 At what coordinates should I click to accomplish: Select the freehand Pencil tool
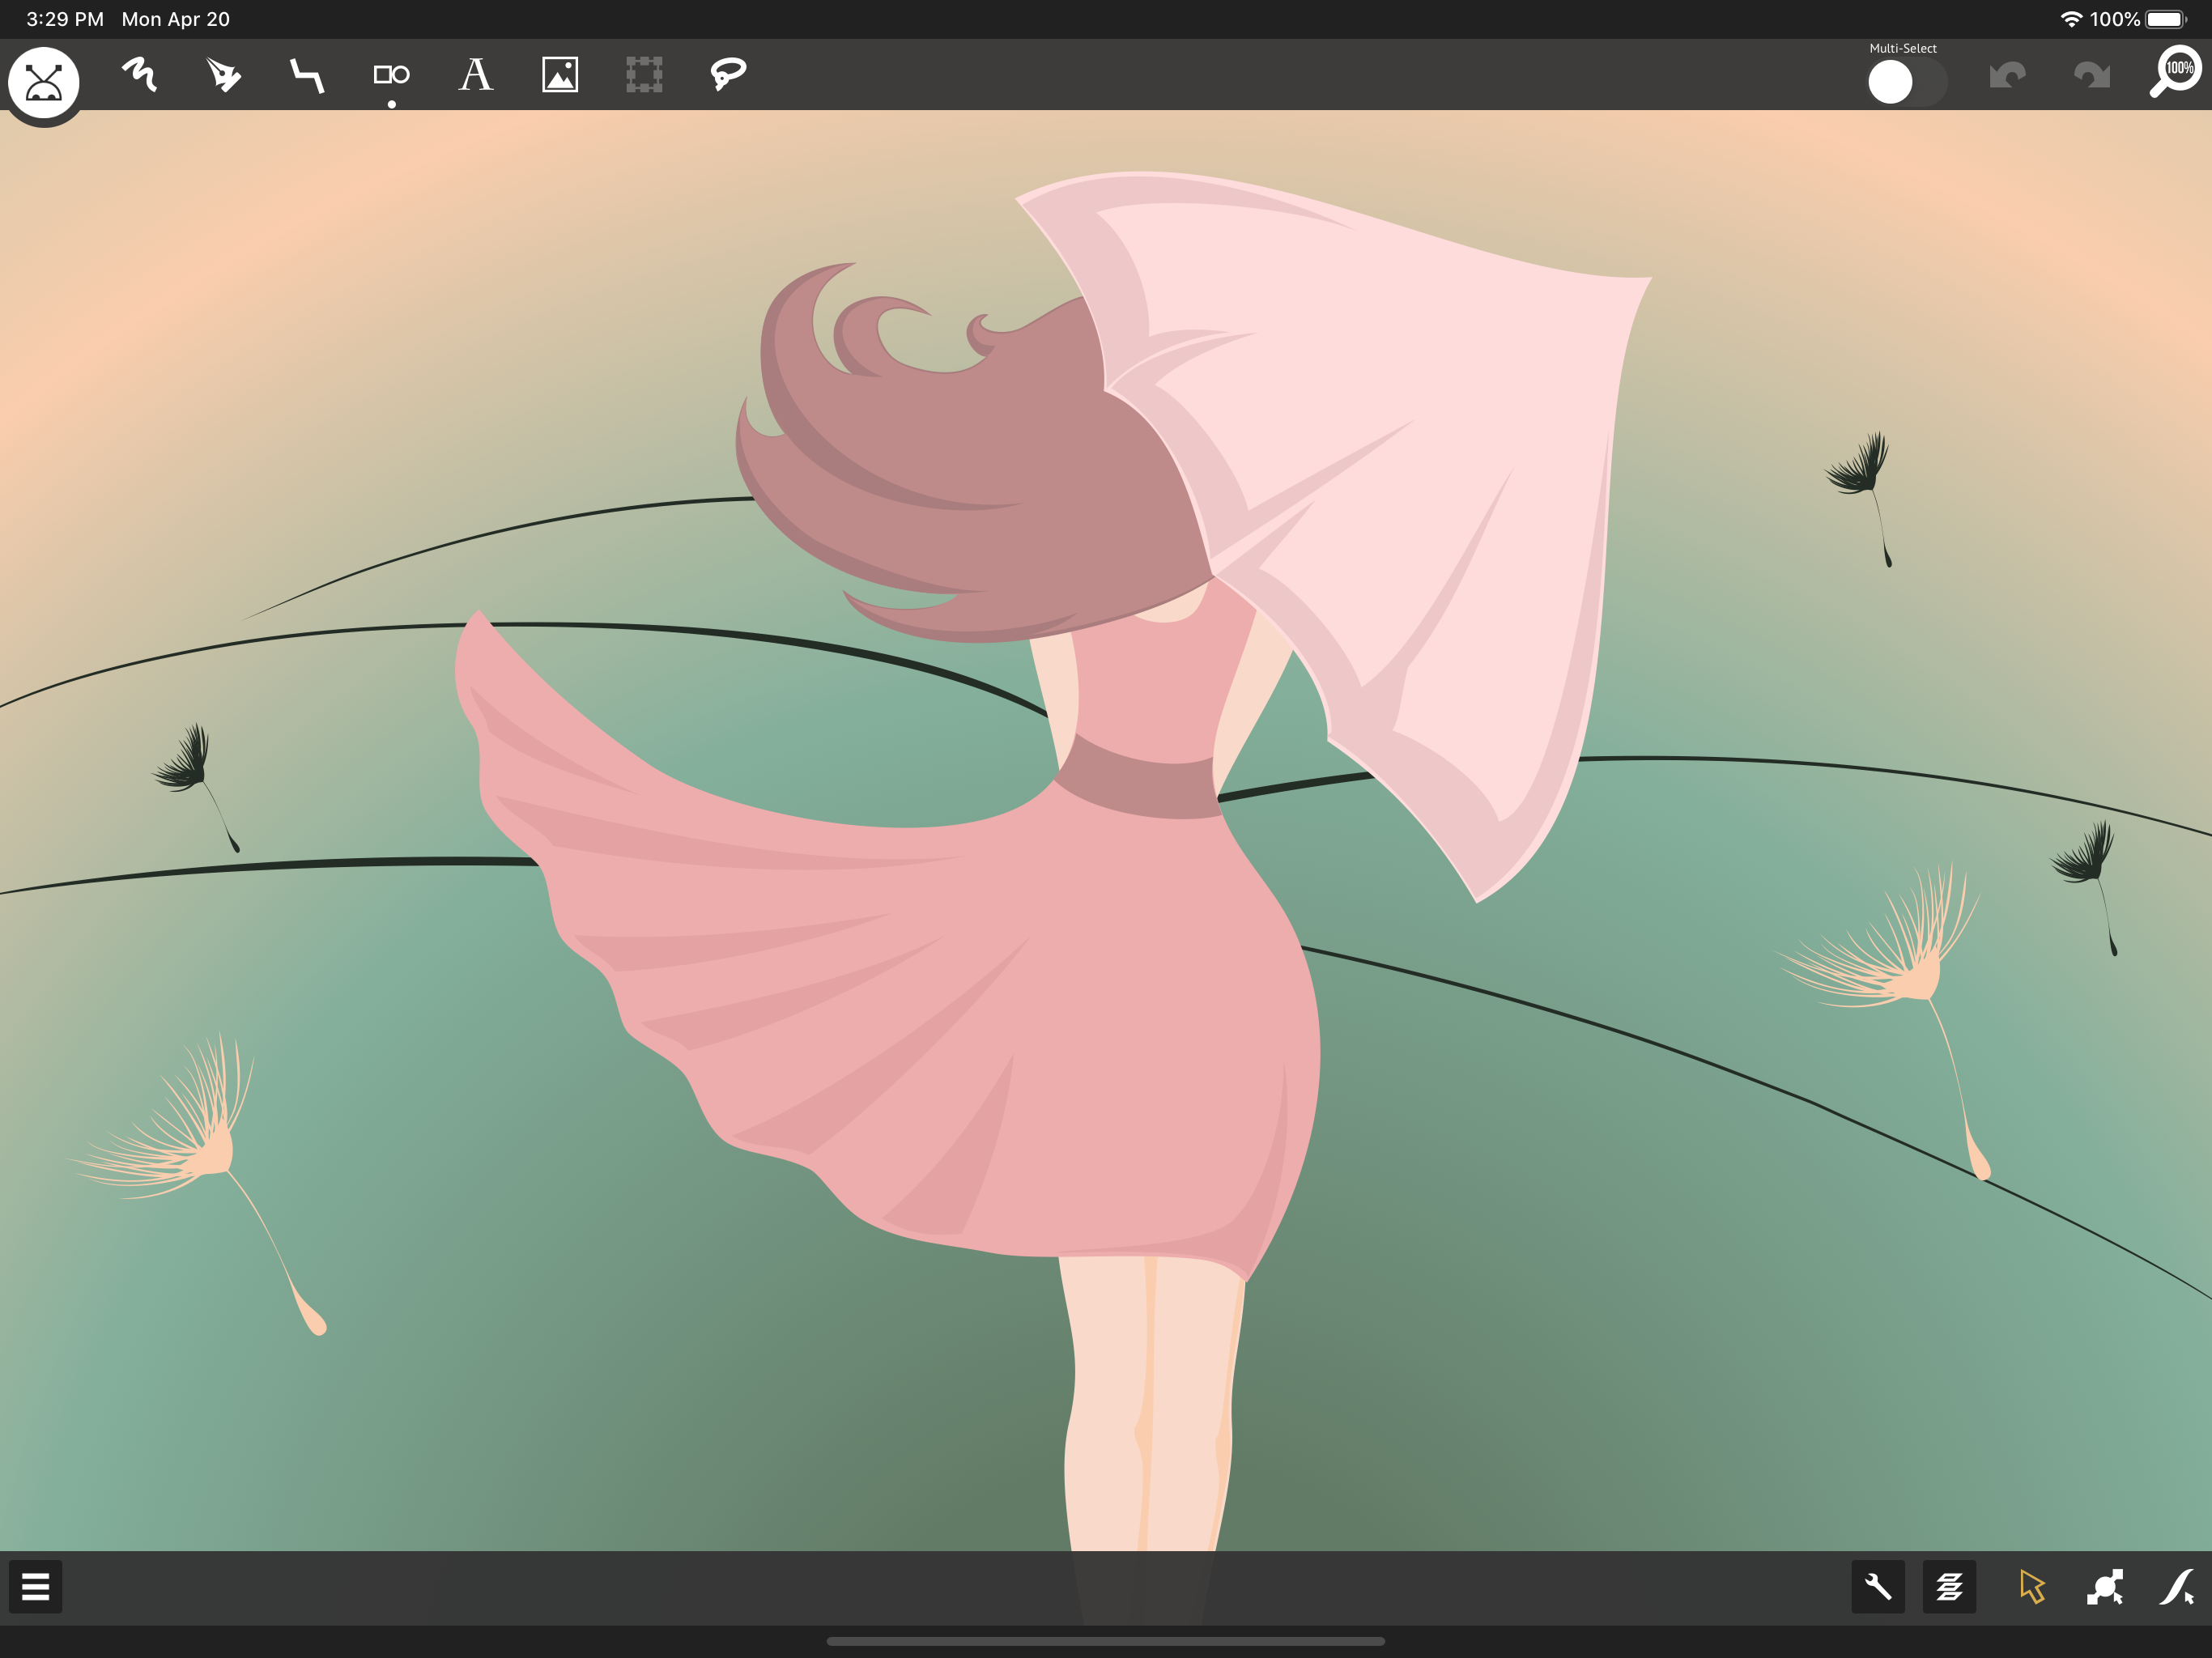(x=140, y=75)
